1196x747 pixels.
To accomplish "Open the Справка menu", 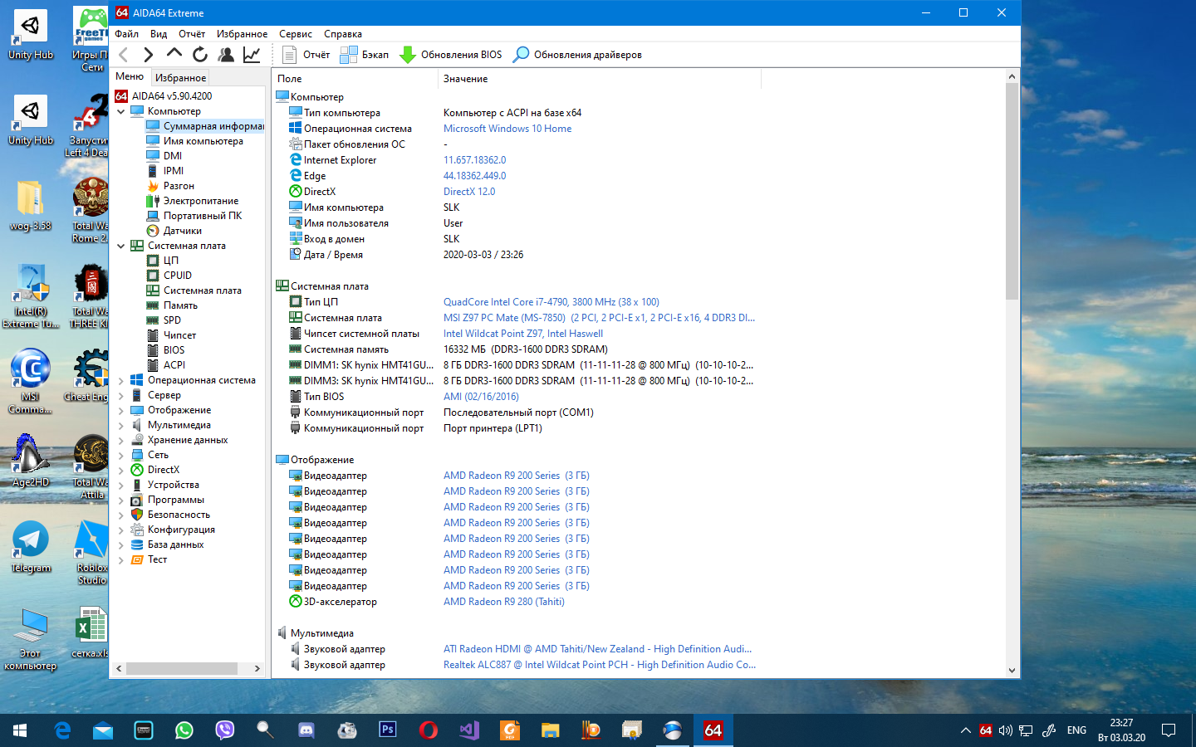I will pyautogui.click(x=343, y=34).
